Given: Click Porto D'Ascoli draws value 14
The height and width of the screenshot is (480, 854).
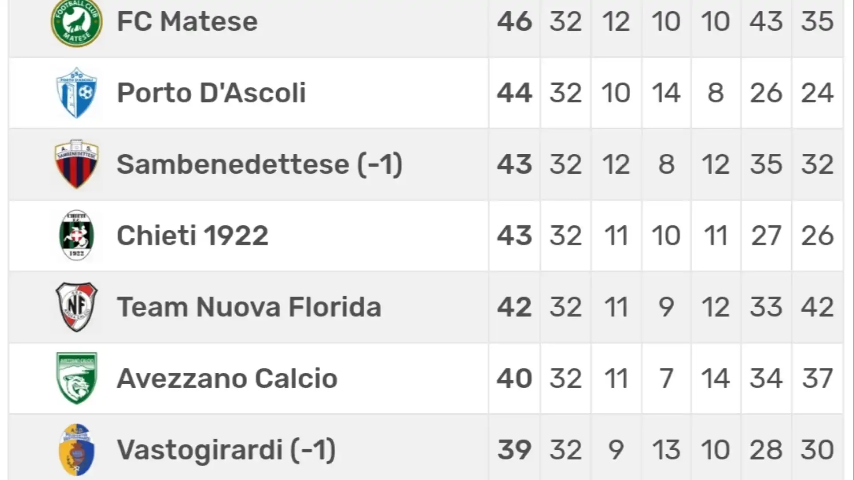Looking at the screenshot, I should pos(666,93).
